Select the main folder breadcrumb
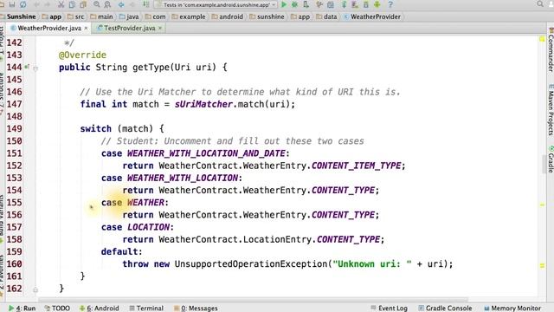This screenshot has width=554, height=312. [x=101, y=16]
